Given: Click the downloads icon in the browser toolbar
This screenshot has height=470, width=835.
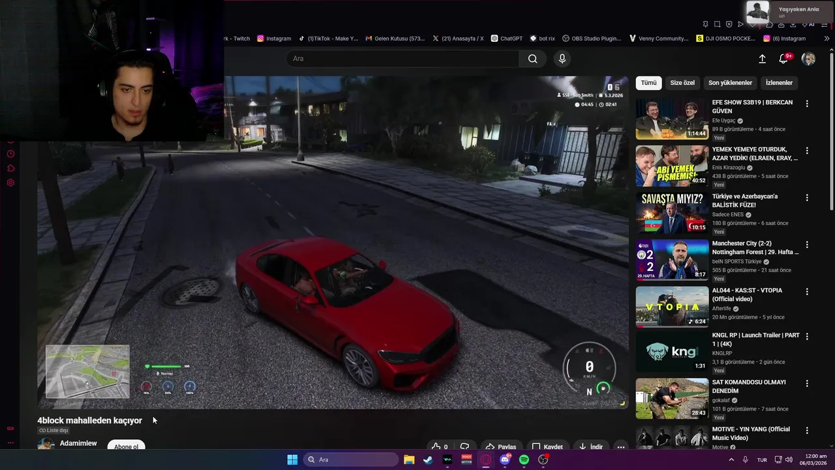Looking at the screenshot, I should tap(793, 24).
